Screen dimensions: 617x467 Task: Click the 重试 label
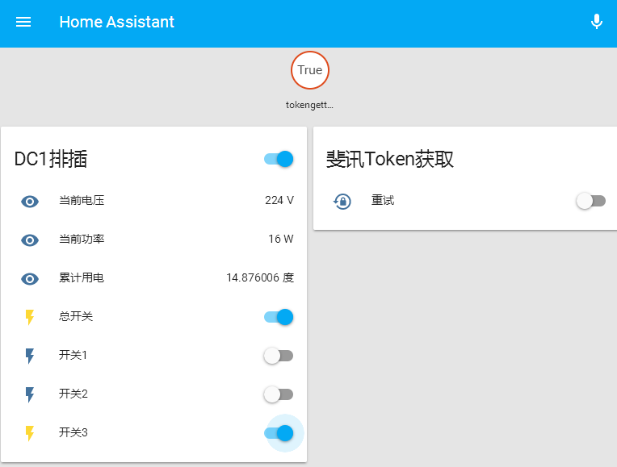coord(383,201)
